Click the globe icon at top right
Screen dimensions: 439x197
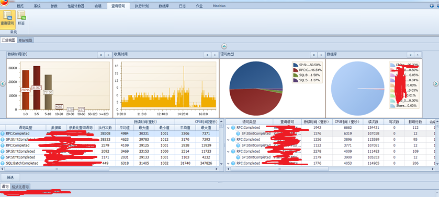coord(432,6)
